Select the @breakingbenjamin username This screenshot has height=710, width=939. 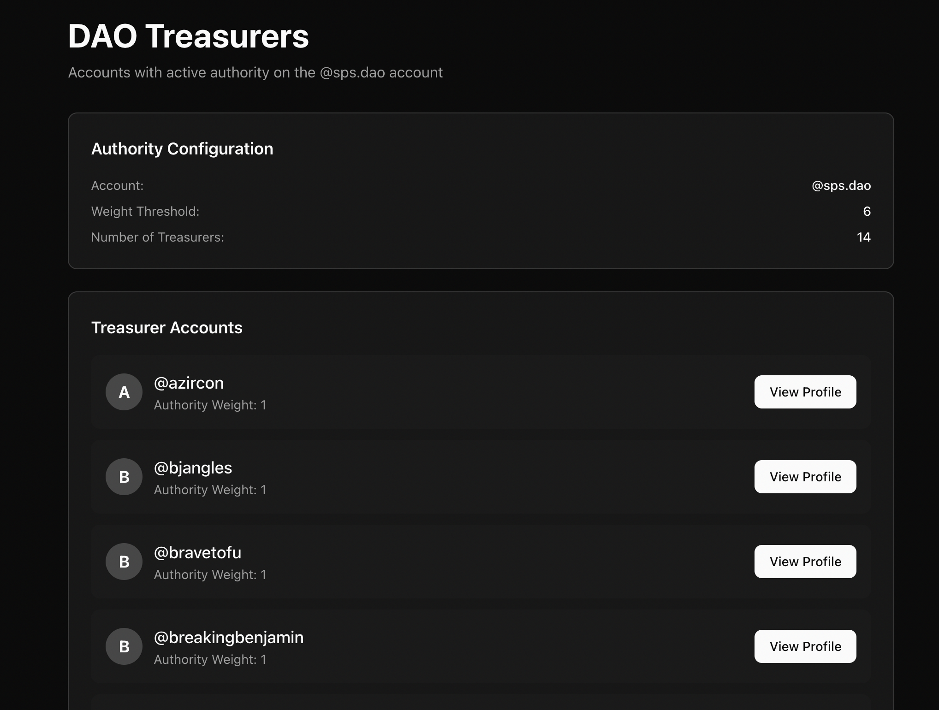pyautogui.click(x=229, y=638)
